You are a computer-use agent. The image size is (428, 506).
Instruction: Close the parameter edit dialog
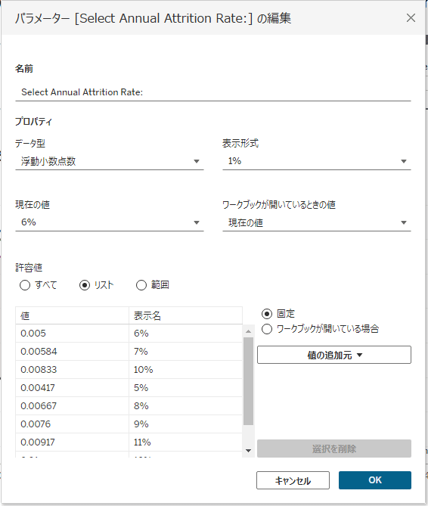411,17
